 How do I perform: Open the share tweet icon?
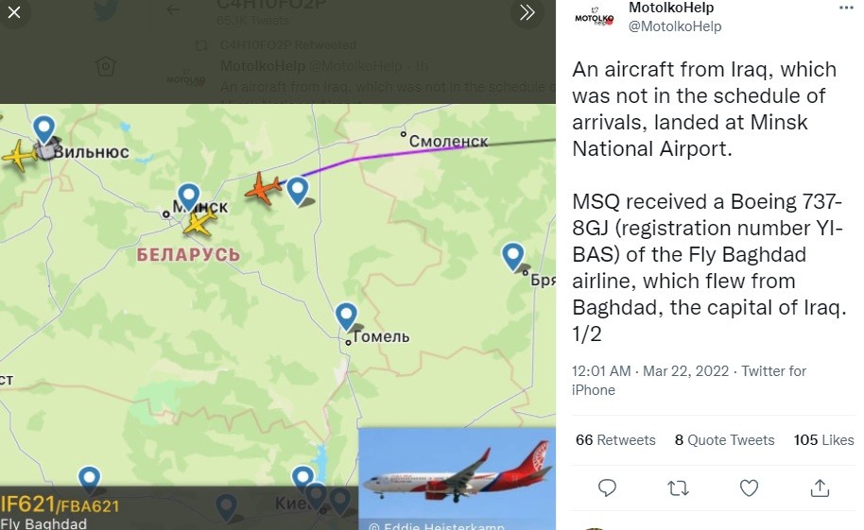click(820, 487)
